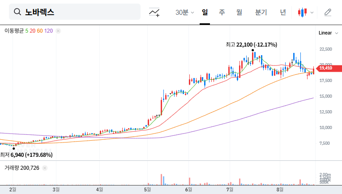Switch to the 월 monthly tab
Image resolution: width=342 pixels, height=194 pixels.
[239, 12]
